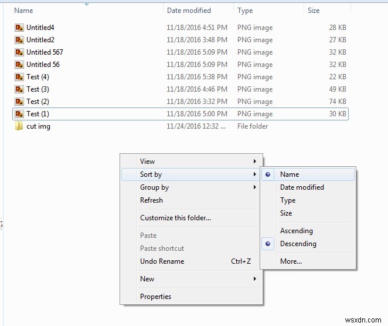
Task: Open folder Properties from context menu
Action: [x=155, y=297]
